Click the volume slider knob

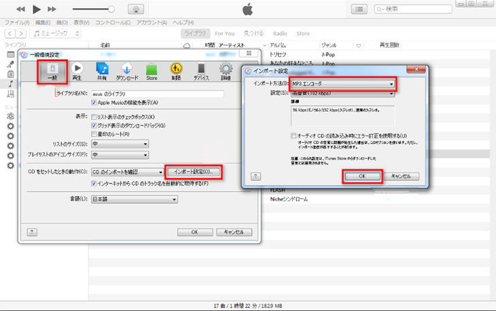[x=111, y=9]
